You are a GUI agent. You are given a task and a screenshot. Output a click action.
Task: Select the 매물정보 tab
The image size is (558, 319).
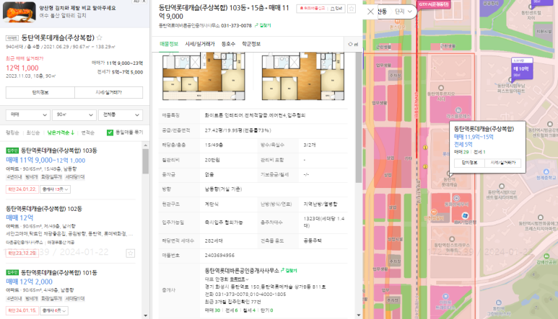coord(169,44)
